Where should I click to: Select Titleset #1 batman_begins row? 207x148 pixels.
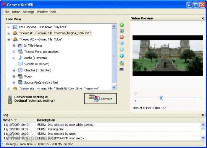(x=55, y=33)
